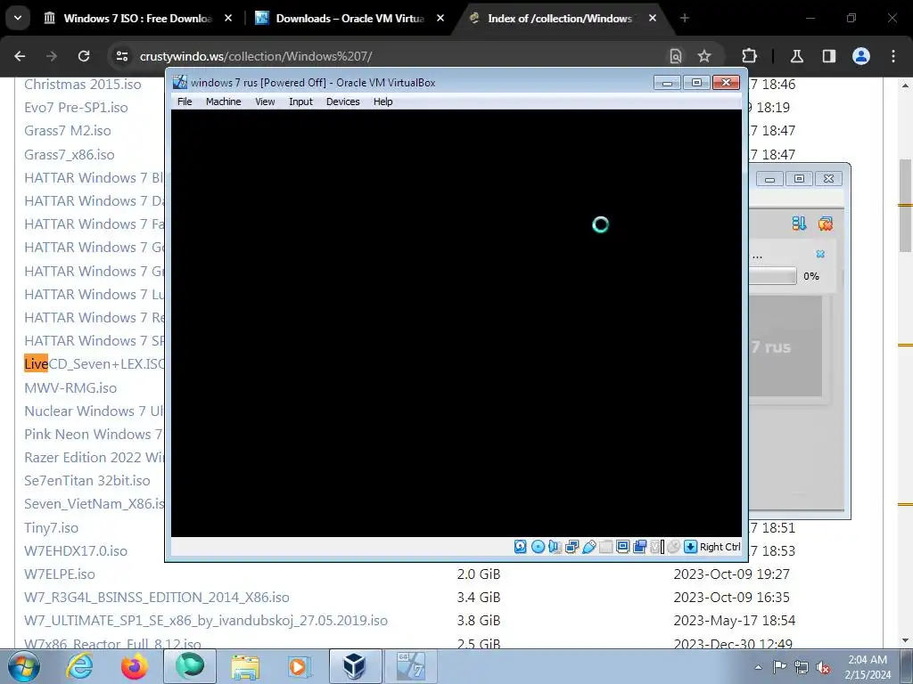
Task: Click the muted volume tray icon
Action: pyautogui.click(x=823, y=667)
